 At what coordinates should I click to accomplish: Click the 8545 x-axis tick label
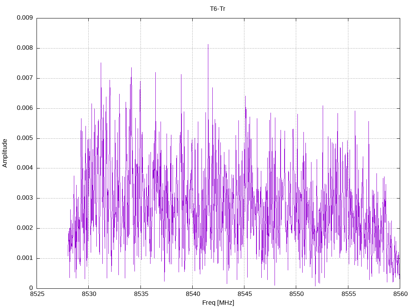pyautogui.click(x=245, y=294)
